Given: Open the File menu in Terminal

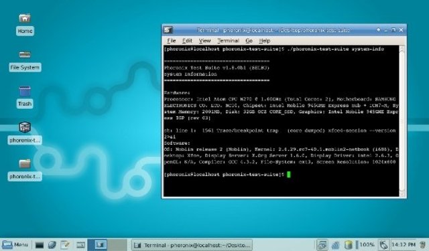Looking at the screenshot, I should pyautogui.click(x=172, y=41).
